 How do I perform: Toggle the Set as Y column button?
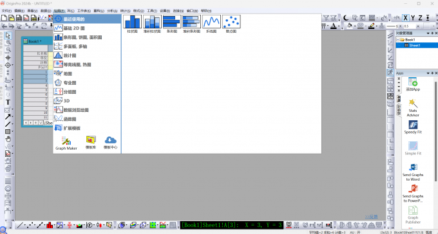(413, 18)
